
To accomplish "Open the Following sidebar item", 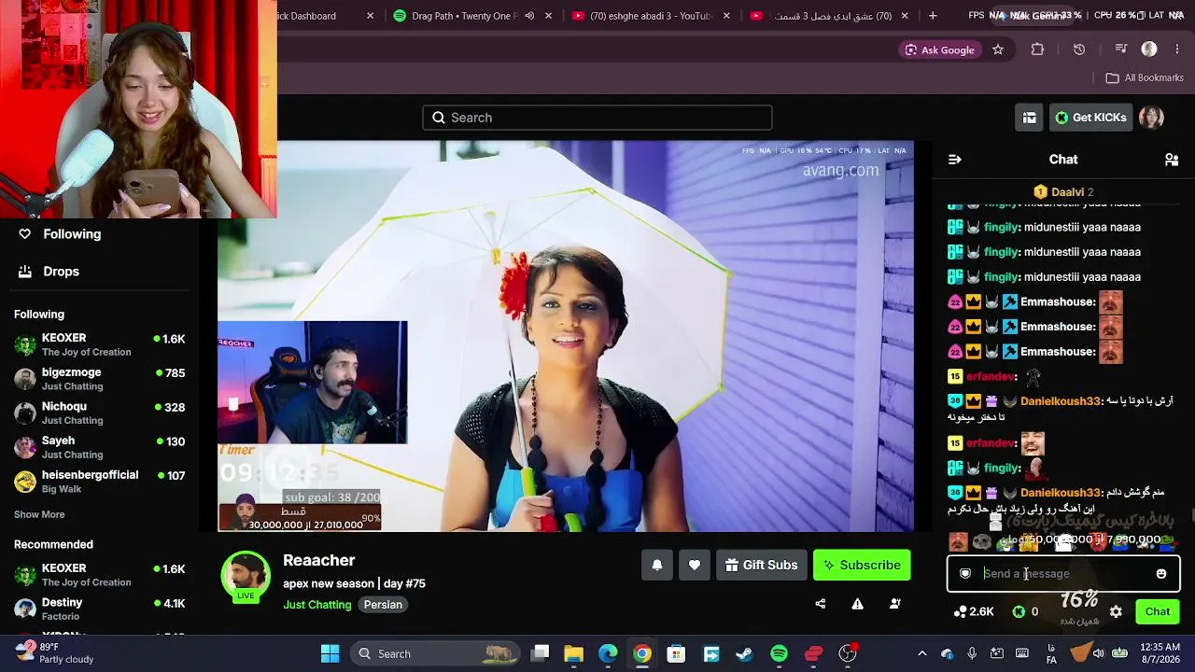I will pyautogui.click(x=60, y=234).
